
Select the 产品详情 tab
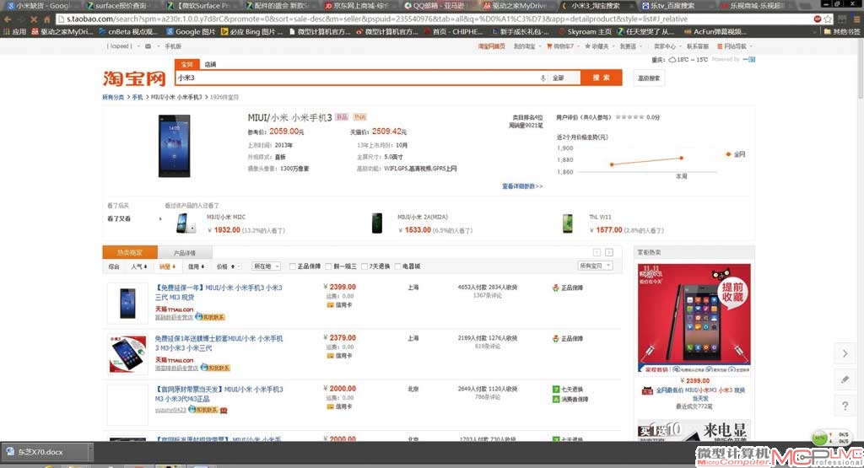click(x=185, y=253)
